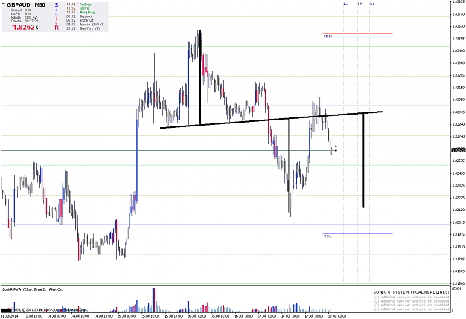Click the Lc session vertical marker label
Screen dimensions: 466x319
[372, 4]
